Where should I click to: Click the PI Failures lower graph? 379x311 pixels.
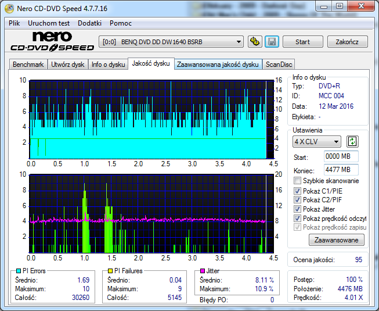(x=151, y=214)
